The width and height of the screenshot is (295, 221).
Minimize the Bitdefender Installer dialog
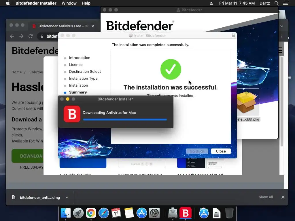(x=68, y=99)
